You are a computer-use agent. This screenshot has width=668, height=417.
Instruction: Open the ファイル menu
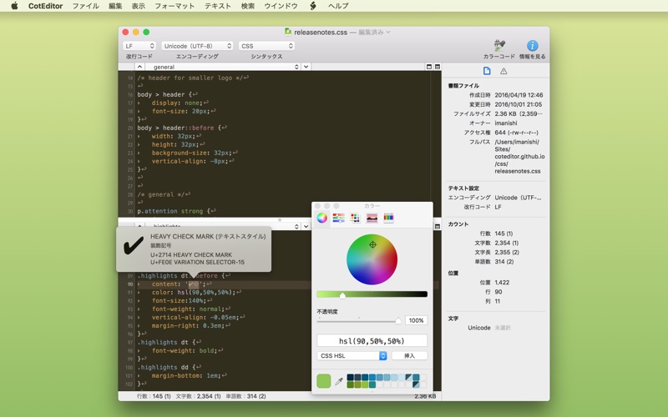pos(86,6)
